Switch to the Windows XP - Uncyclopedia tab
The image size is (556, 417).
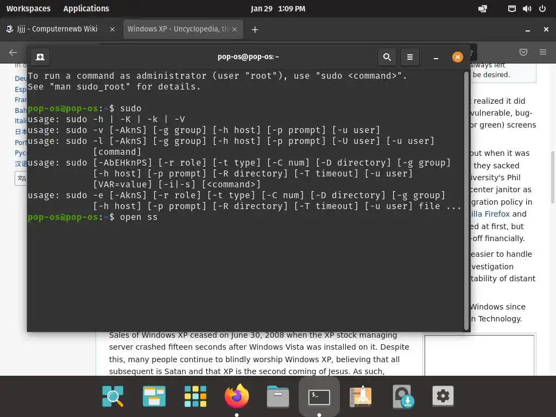[x=178, y=29]
